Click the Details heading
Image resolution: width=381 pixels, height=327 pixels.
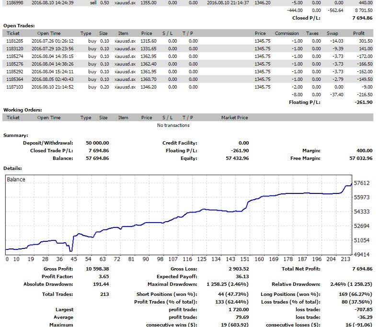coord(12,168)
